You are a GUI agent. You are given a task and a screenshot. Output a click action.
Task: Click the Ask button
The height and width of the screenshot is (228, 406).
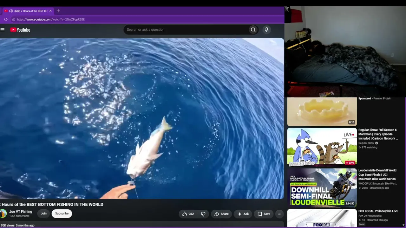tap(243, 214)
